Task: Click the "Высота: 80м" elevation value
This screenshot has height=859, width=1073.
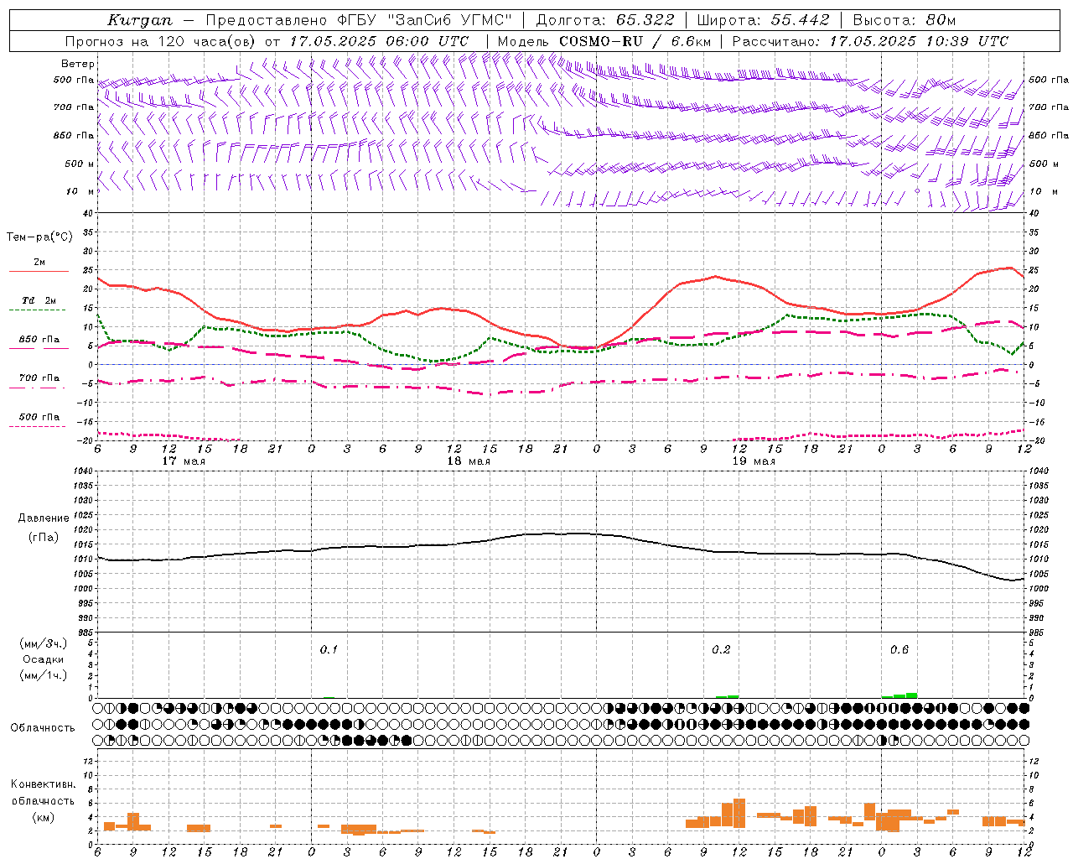Action: click(904, 20)
